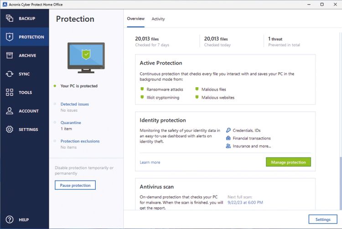Click the Help question mark icon
The width and height of the screenshot is (342, 229).
pos(10,219)
